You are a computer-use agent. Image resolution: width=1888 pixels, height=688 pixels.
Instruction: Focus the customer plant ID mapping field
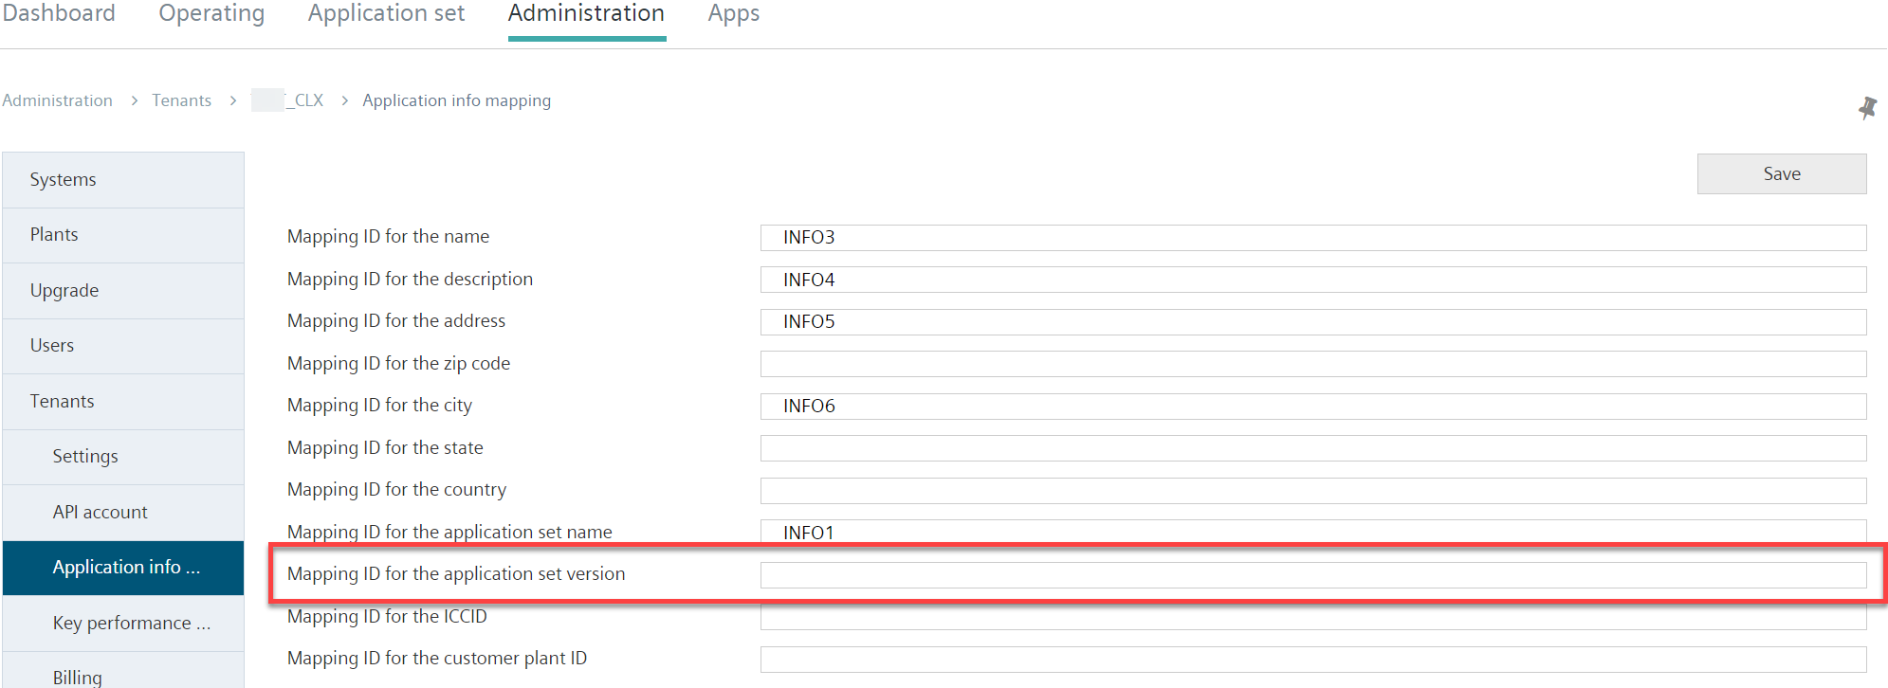[x=1313, y=660]
